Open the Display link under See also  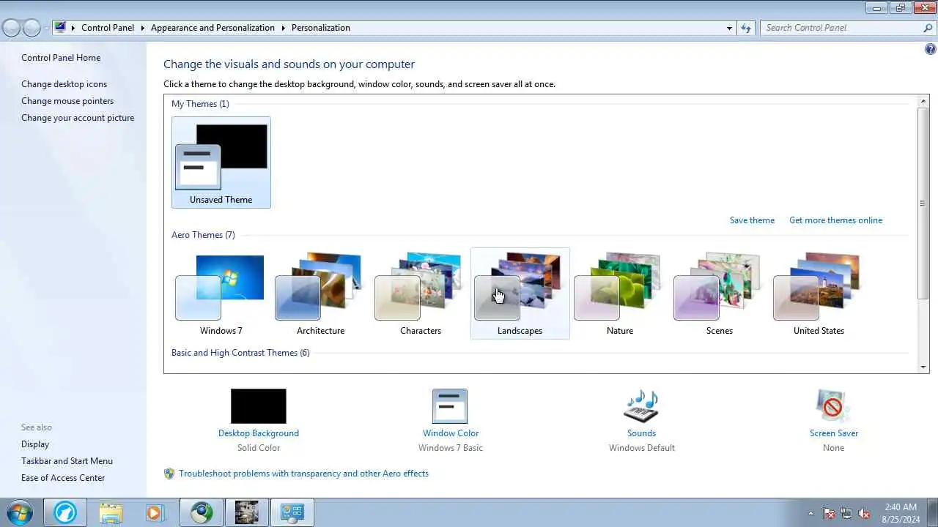pyautogui.click(x=35, y=444)
